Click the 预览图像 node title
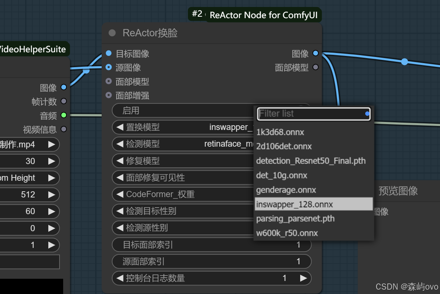 pyautogui.click(x=398, y=191)
